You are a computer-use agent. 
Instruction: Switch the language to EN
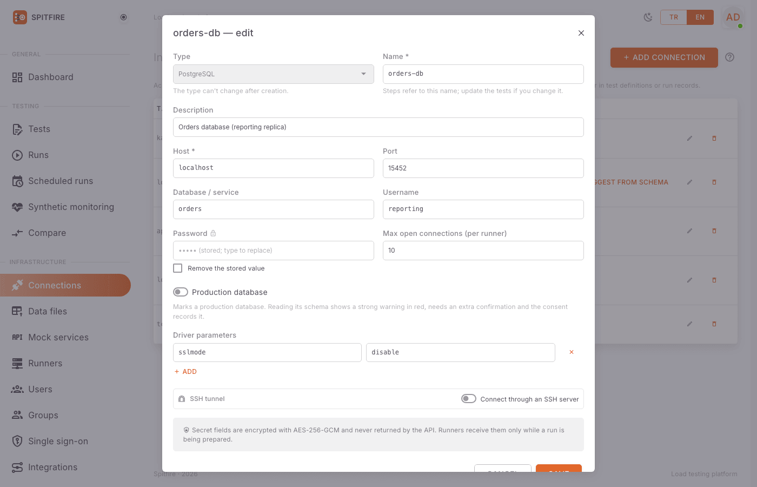[700, 17]
